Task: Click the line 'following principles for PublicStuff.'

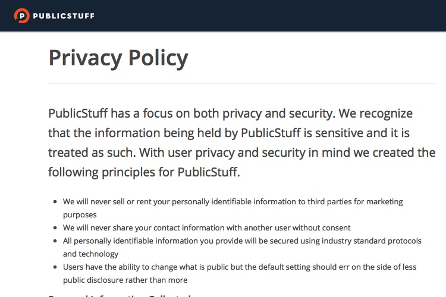Action: pyautogui.click(x=144, y=172)
